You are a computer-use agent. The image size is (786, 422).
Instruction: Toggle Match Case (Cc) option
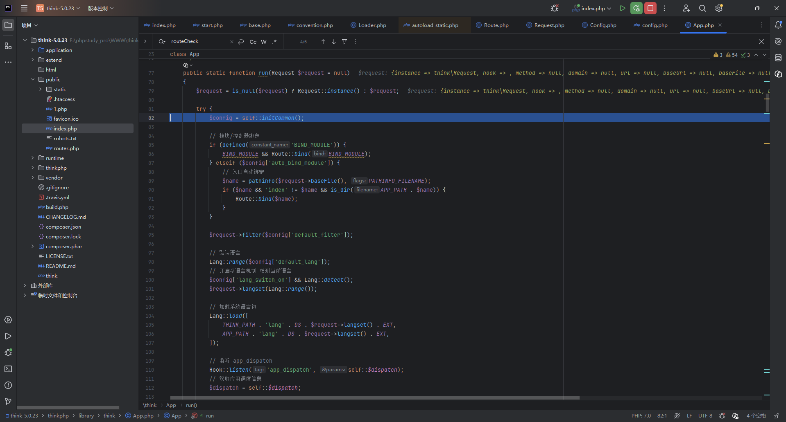(x=253, y=42)
